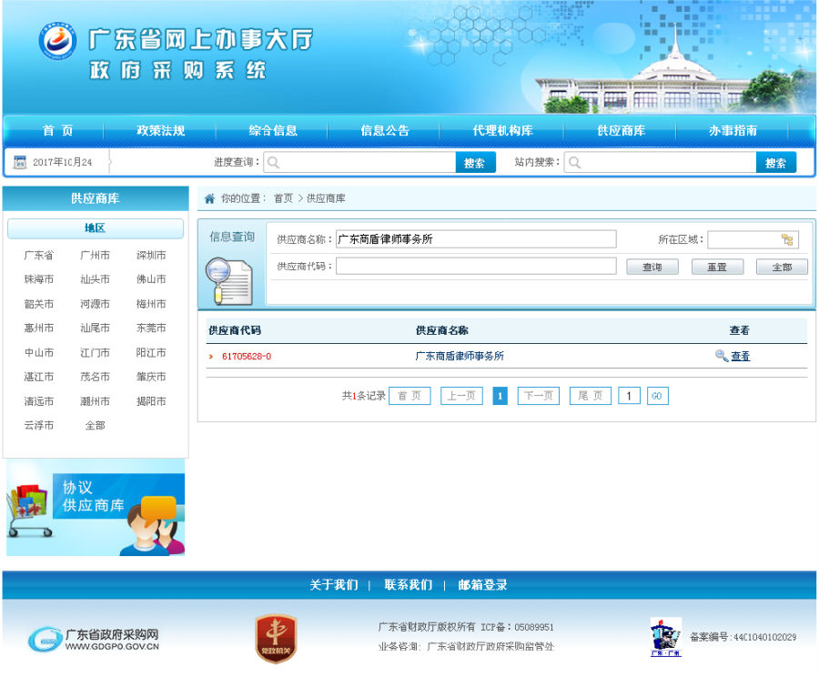The height and width of the screenshot is (677, 819).
Task: Select 广州市 in region list
Action: click(x=95, y=255)
